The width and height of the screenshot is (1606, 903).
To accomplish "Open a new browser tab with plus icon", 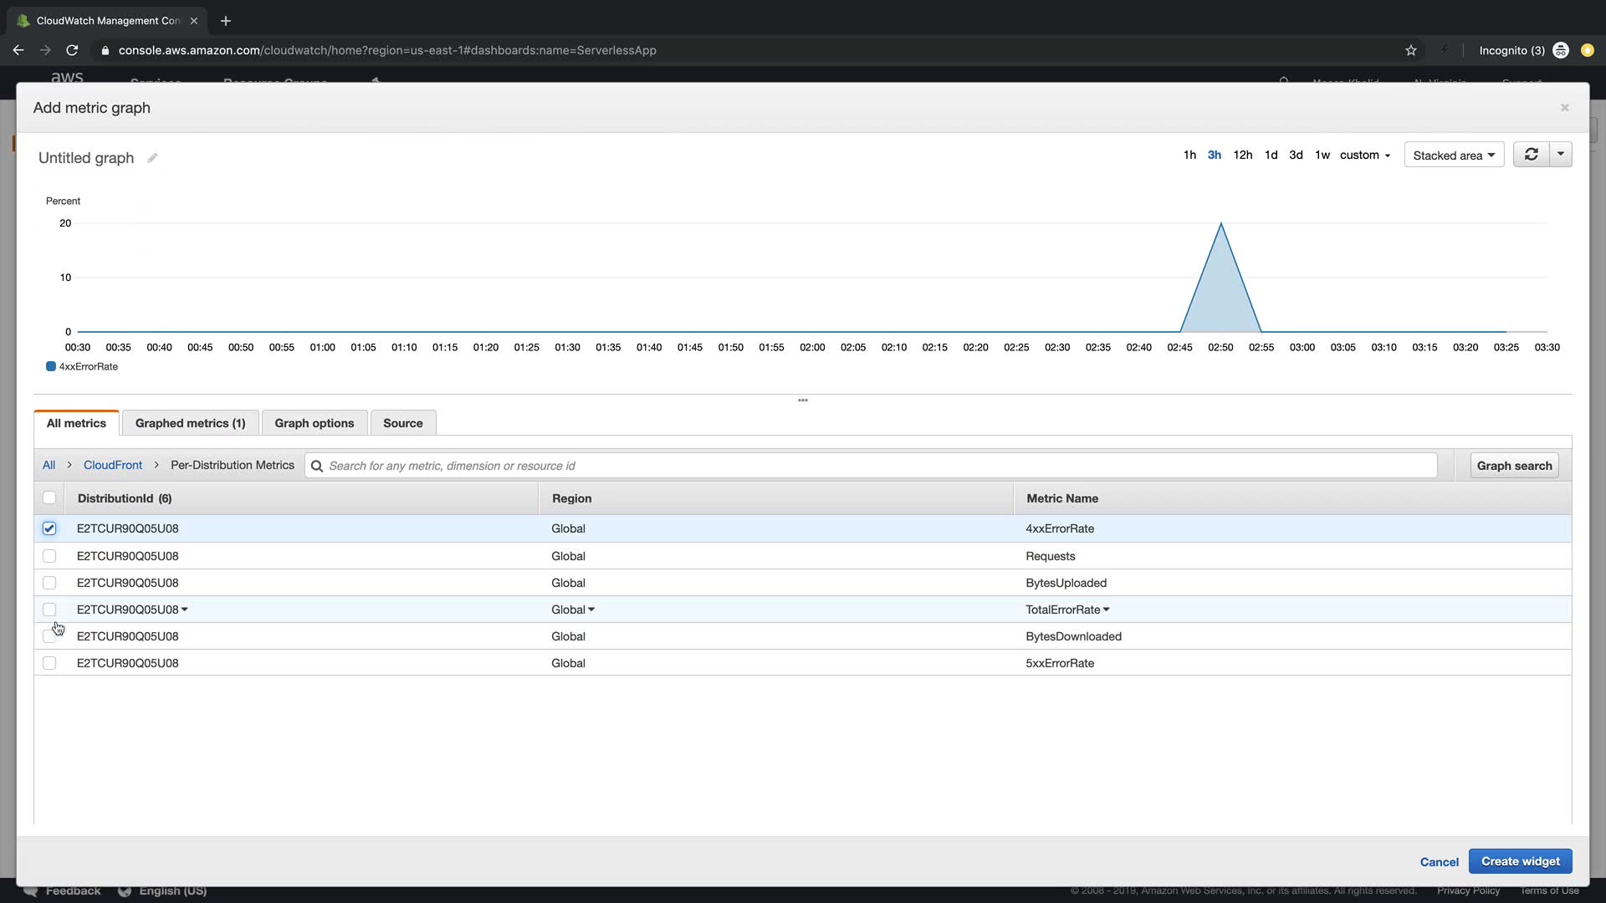I will click(225, 20).
